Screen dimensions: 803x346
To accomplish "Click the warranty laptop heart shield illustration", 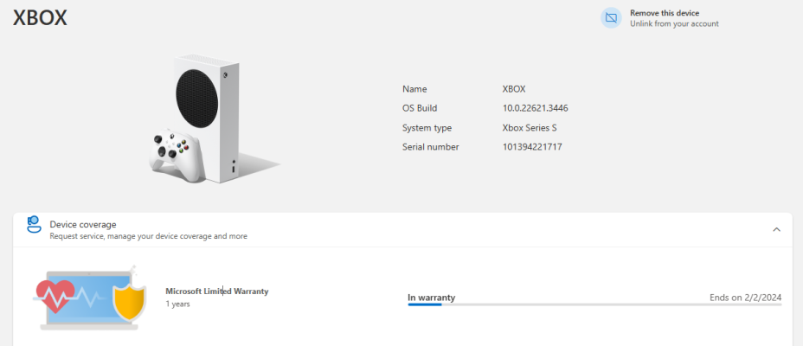I will pyautogui.click(x=90, y=298).
